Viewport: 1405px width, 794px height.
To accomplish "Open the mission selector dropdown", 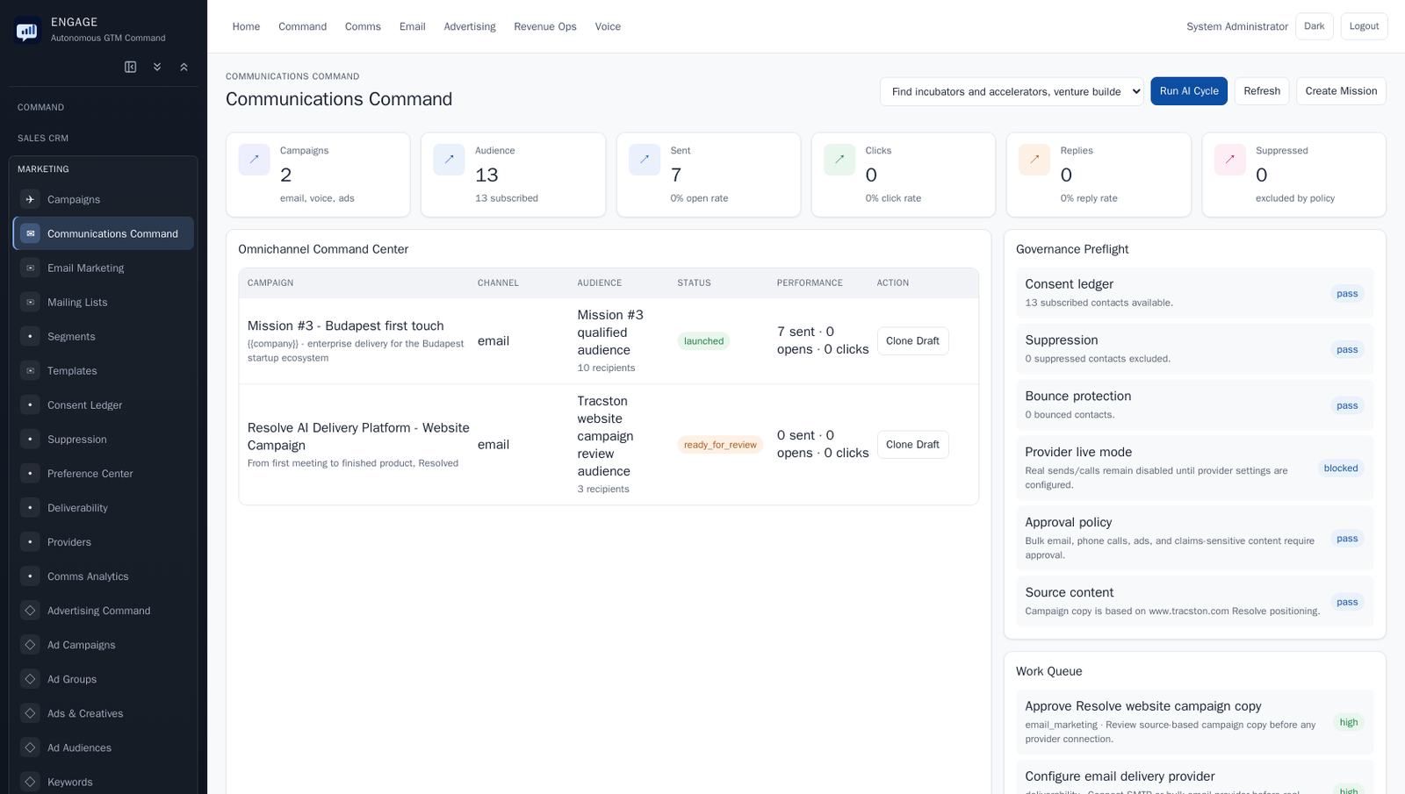I will pos(1012,91).
